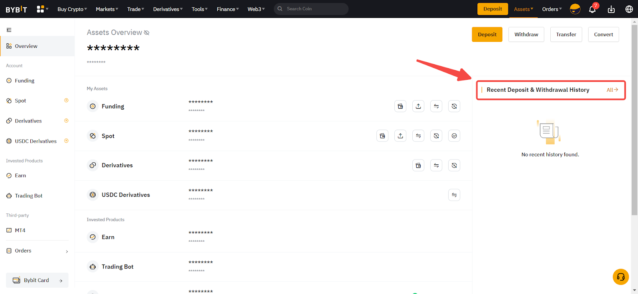
Task: Click the withdraw icon in the Spot row
Action: coord(400,136)
